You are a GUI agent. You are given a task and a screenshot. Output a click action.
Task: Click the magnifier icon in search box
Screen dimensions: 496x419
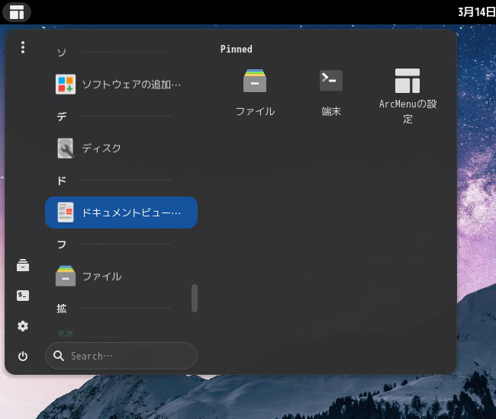(x=59, y=356)
